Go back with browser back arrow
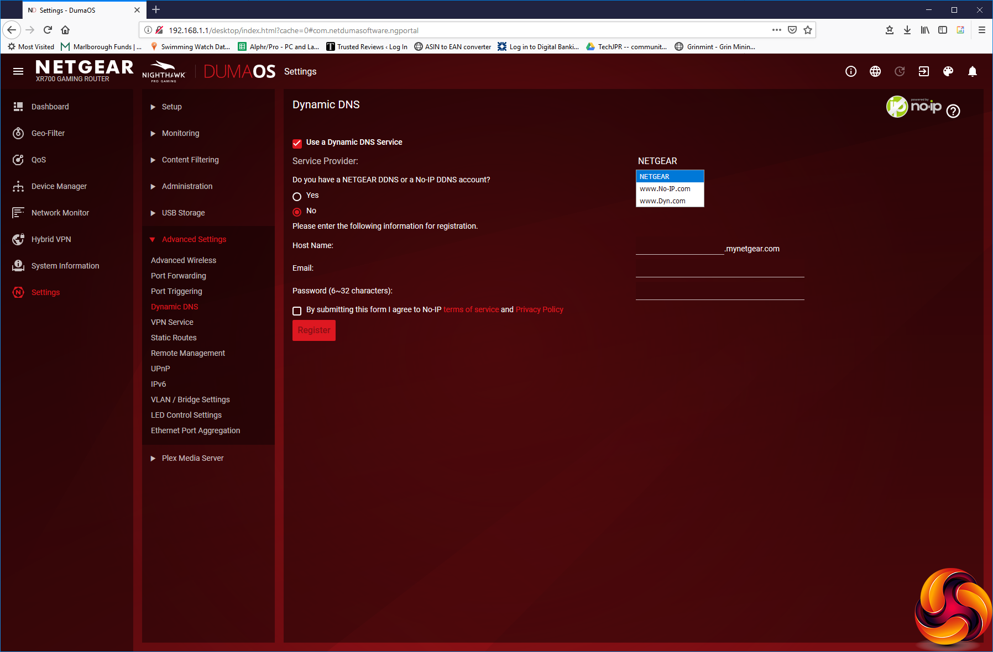 tap(12, 30)
